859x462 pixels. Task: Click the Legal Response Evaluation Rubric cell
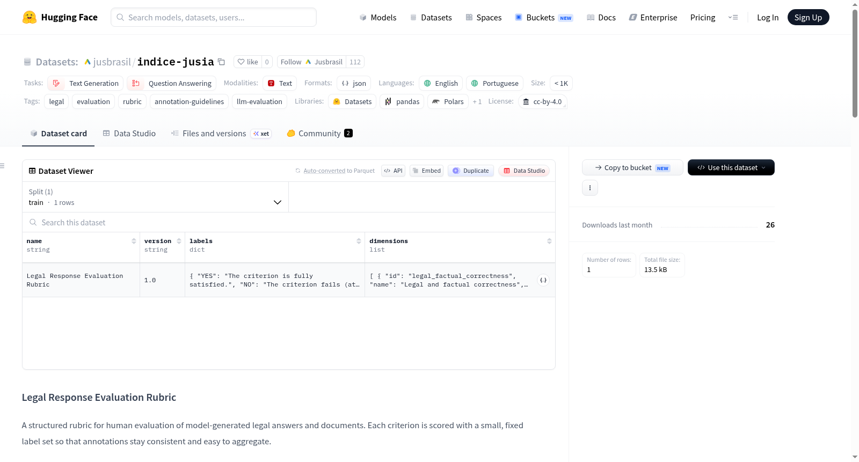81,280
